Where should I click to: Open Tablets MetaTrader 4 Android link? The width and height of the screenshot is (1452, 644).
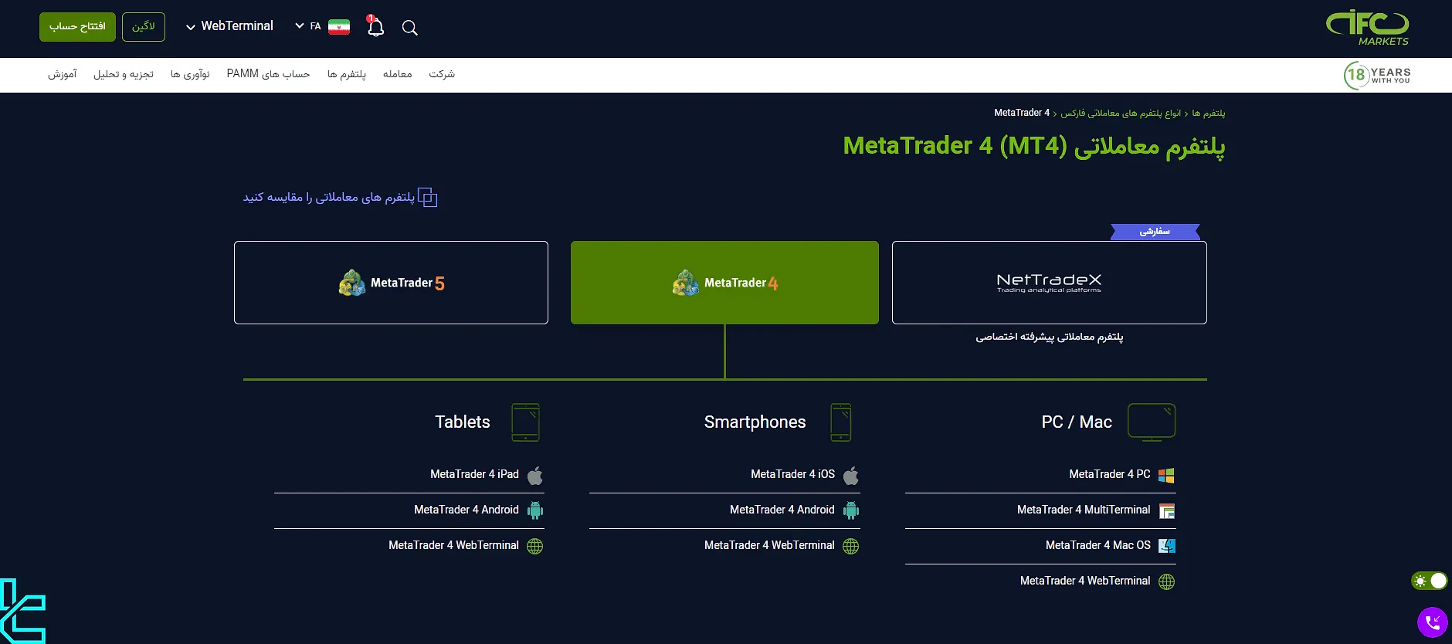[466, 510]
